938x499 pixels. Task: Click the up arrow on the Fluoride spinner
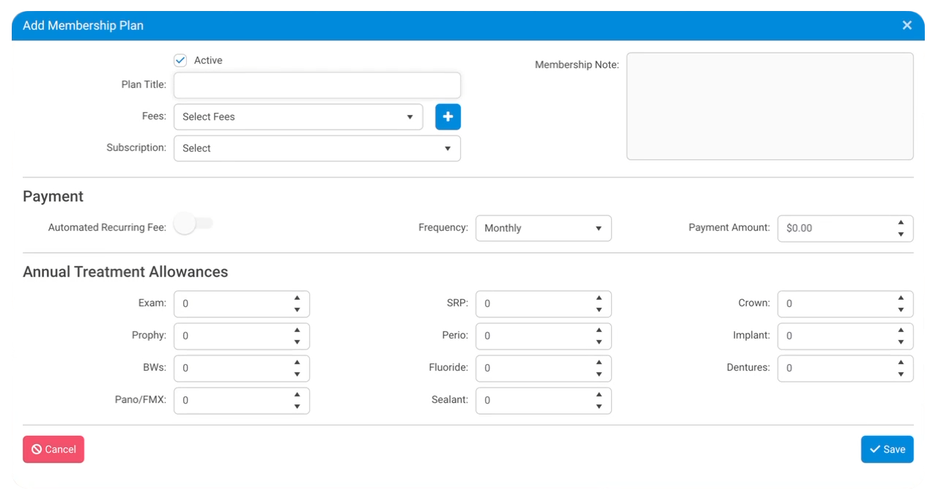[599, 363]
